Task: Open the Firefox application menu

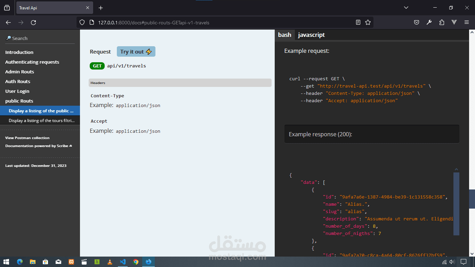Action: 467,22
